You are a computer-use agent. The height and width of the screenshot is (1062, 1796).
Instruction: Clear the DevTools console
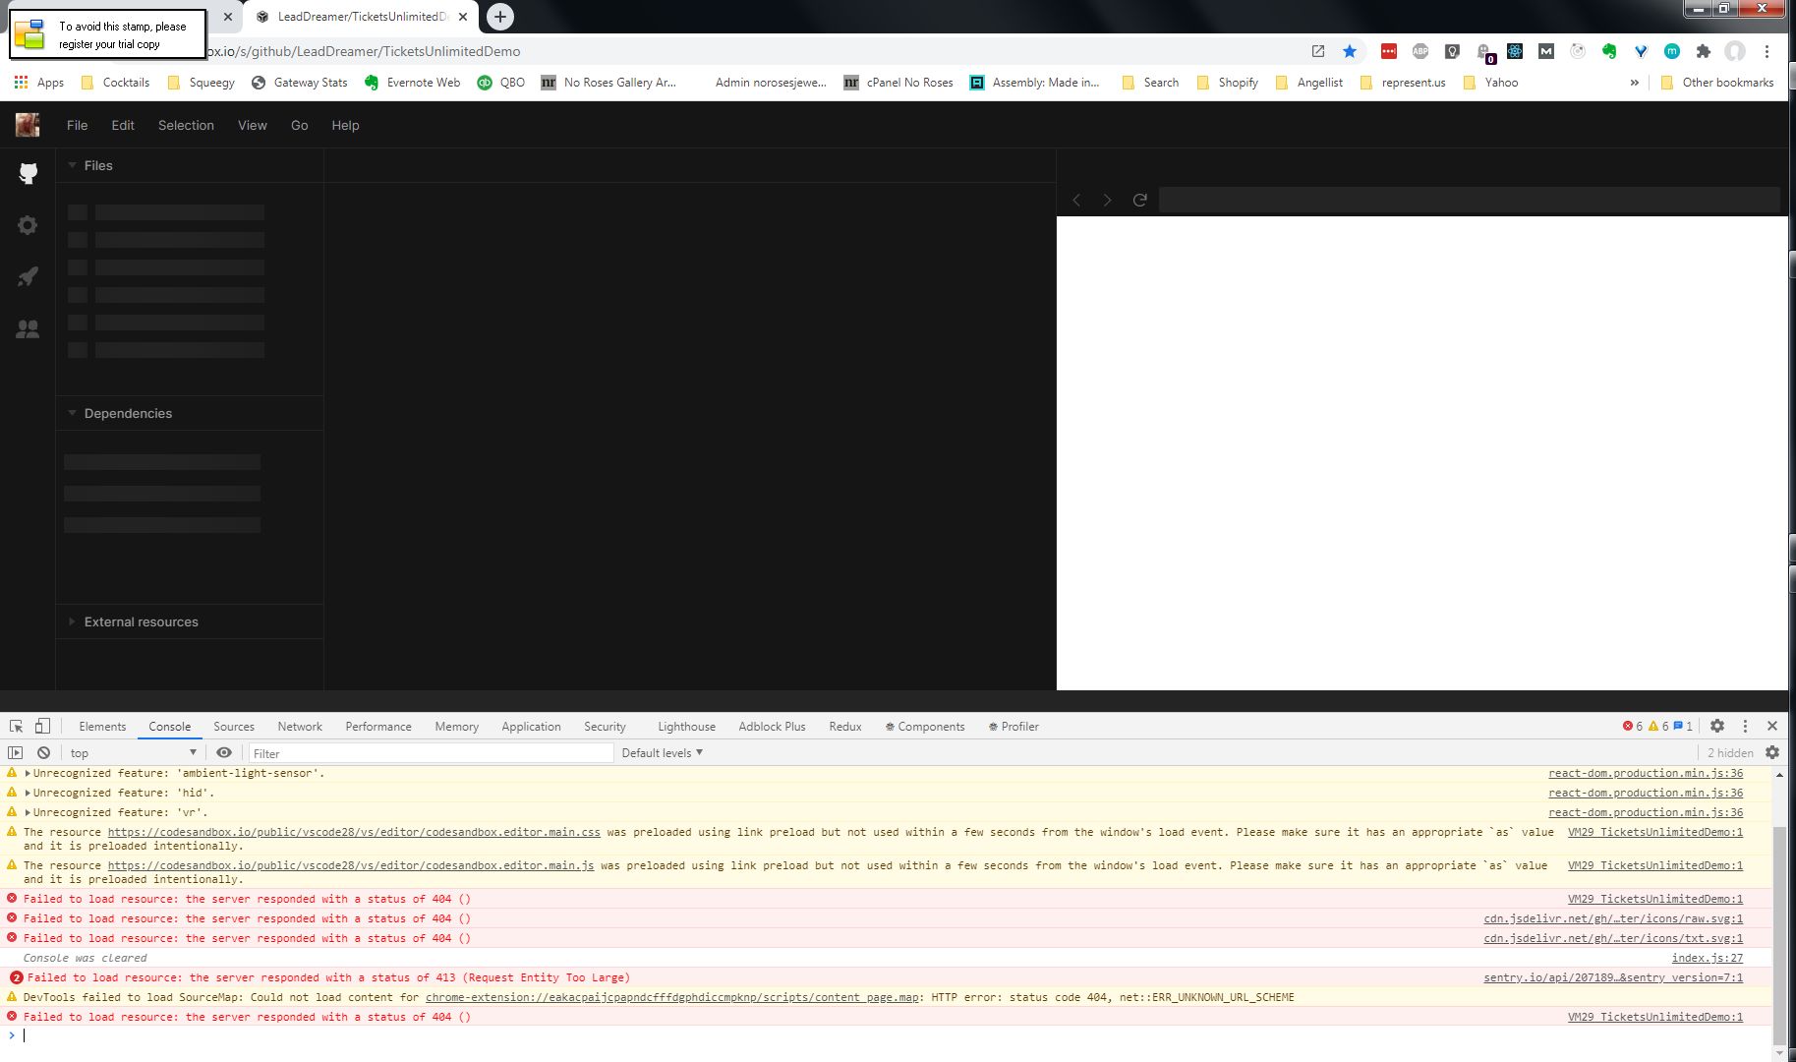pyautogui.click(x=43, y=751)
